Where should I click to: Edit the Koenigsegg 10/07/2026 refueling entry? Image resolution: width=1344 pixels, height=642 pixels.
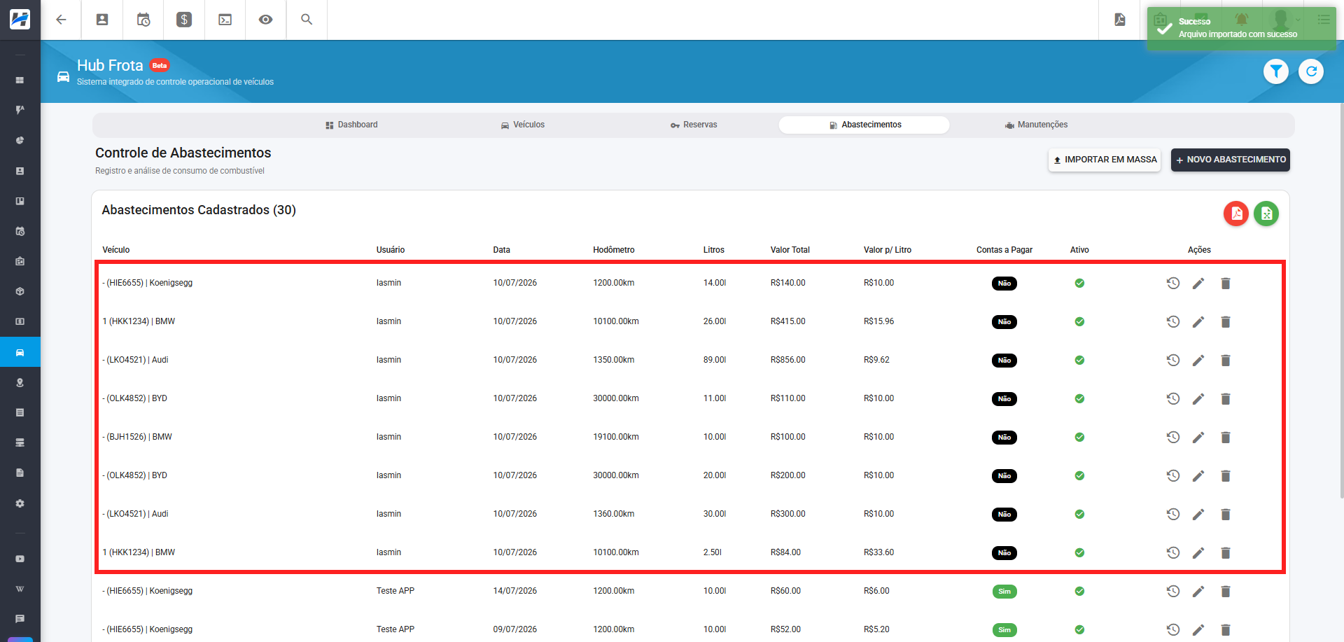click(1198, 283)
